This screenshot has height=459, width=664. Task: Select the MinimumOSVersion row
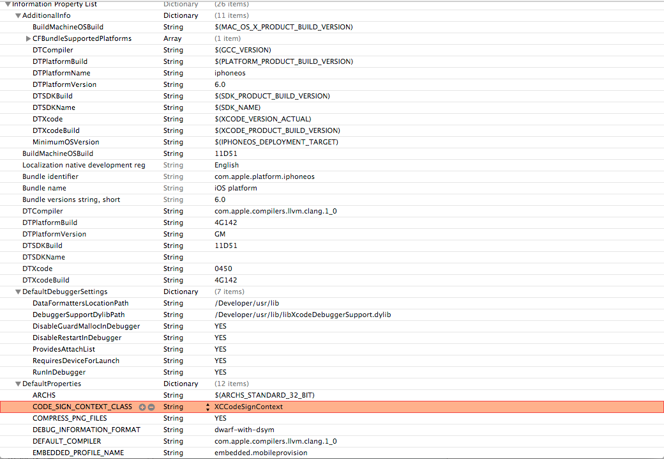point(66,142)
